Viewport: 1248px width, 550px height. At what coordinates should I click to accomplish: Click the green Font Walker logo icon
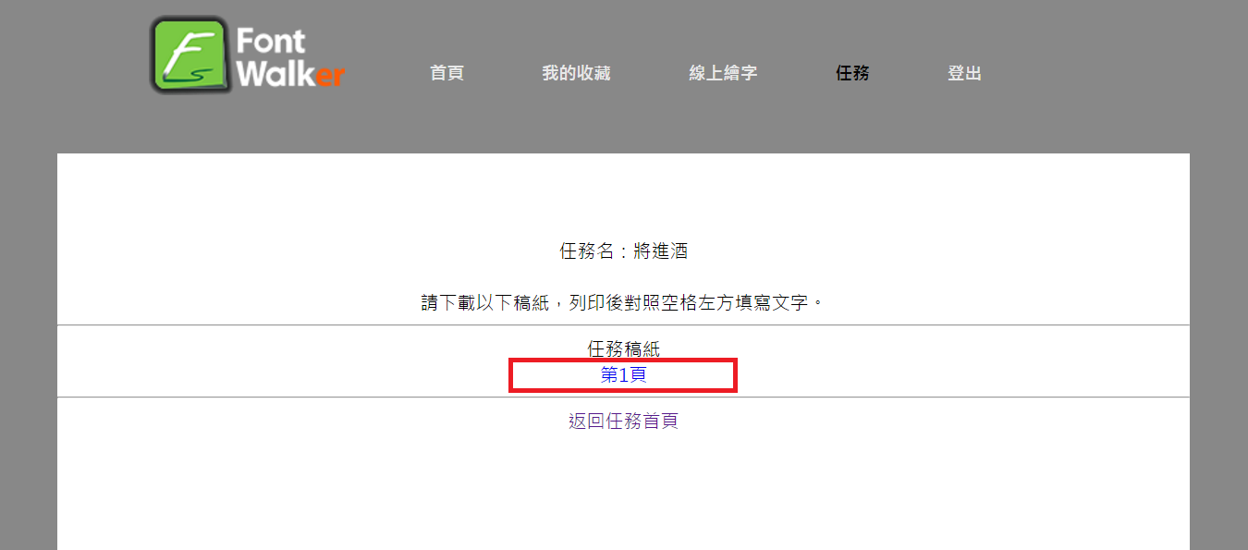[190, 55]
